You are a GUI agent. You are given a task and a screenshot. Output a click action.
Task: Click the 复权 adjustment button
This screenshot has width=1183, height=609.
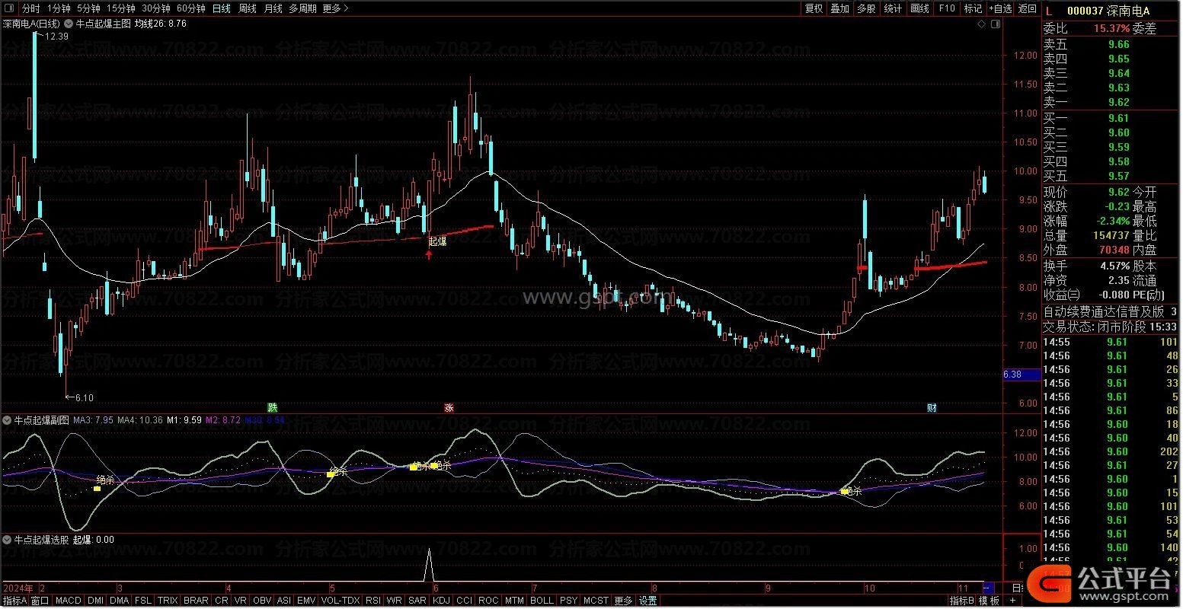click(814, 9)
